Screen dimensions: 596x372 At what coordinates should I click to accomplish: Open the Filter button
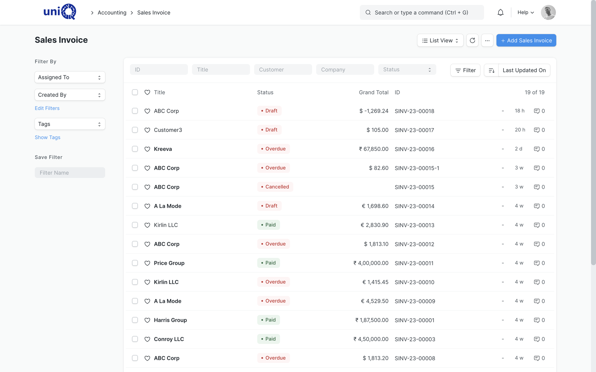(465, 70)
